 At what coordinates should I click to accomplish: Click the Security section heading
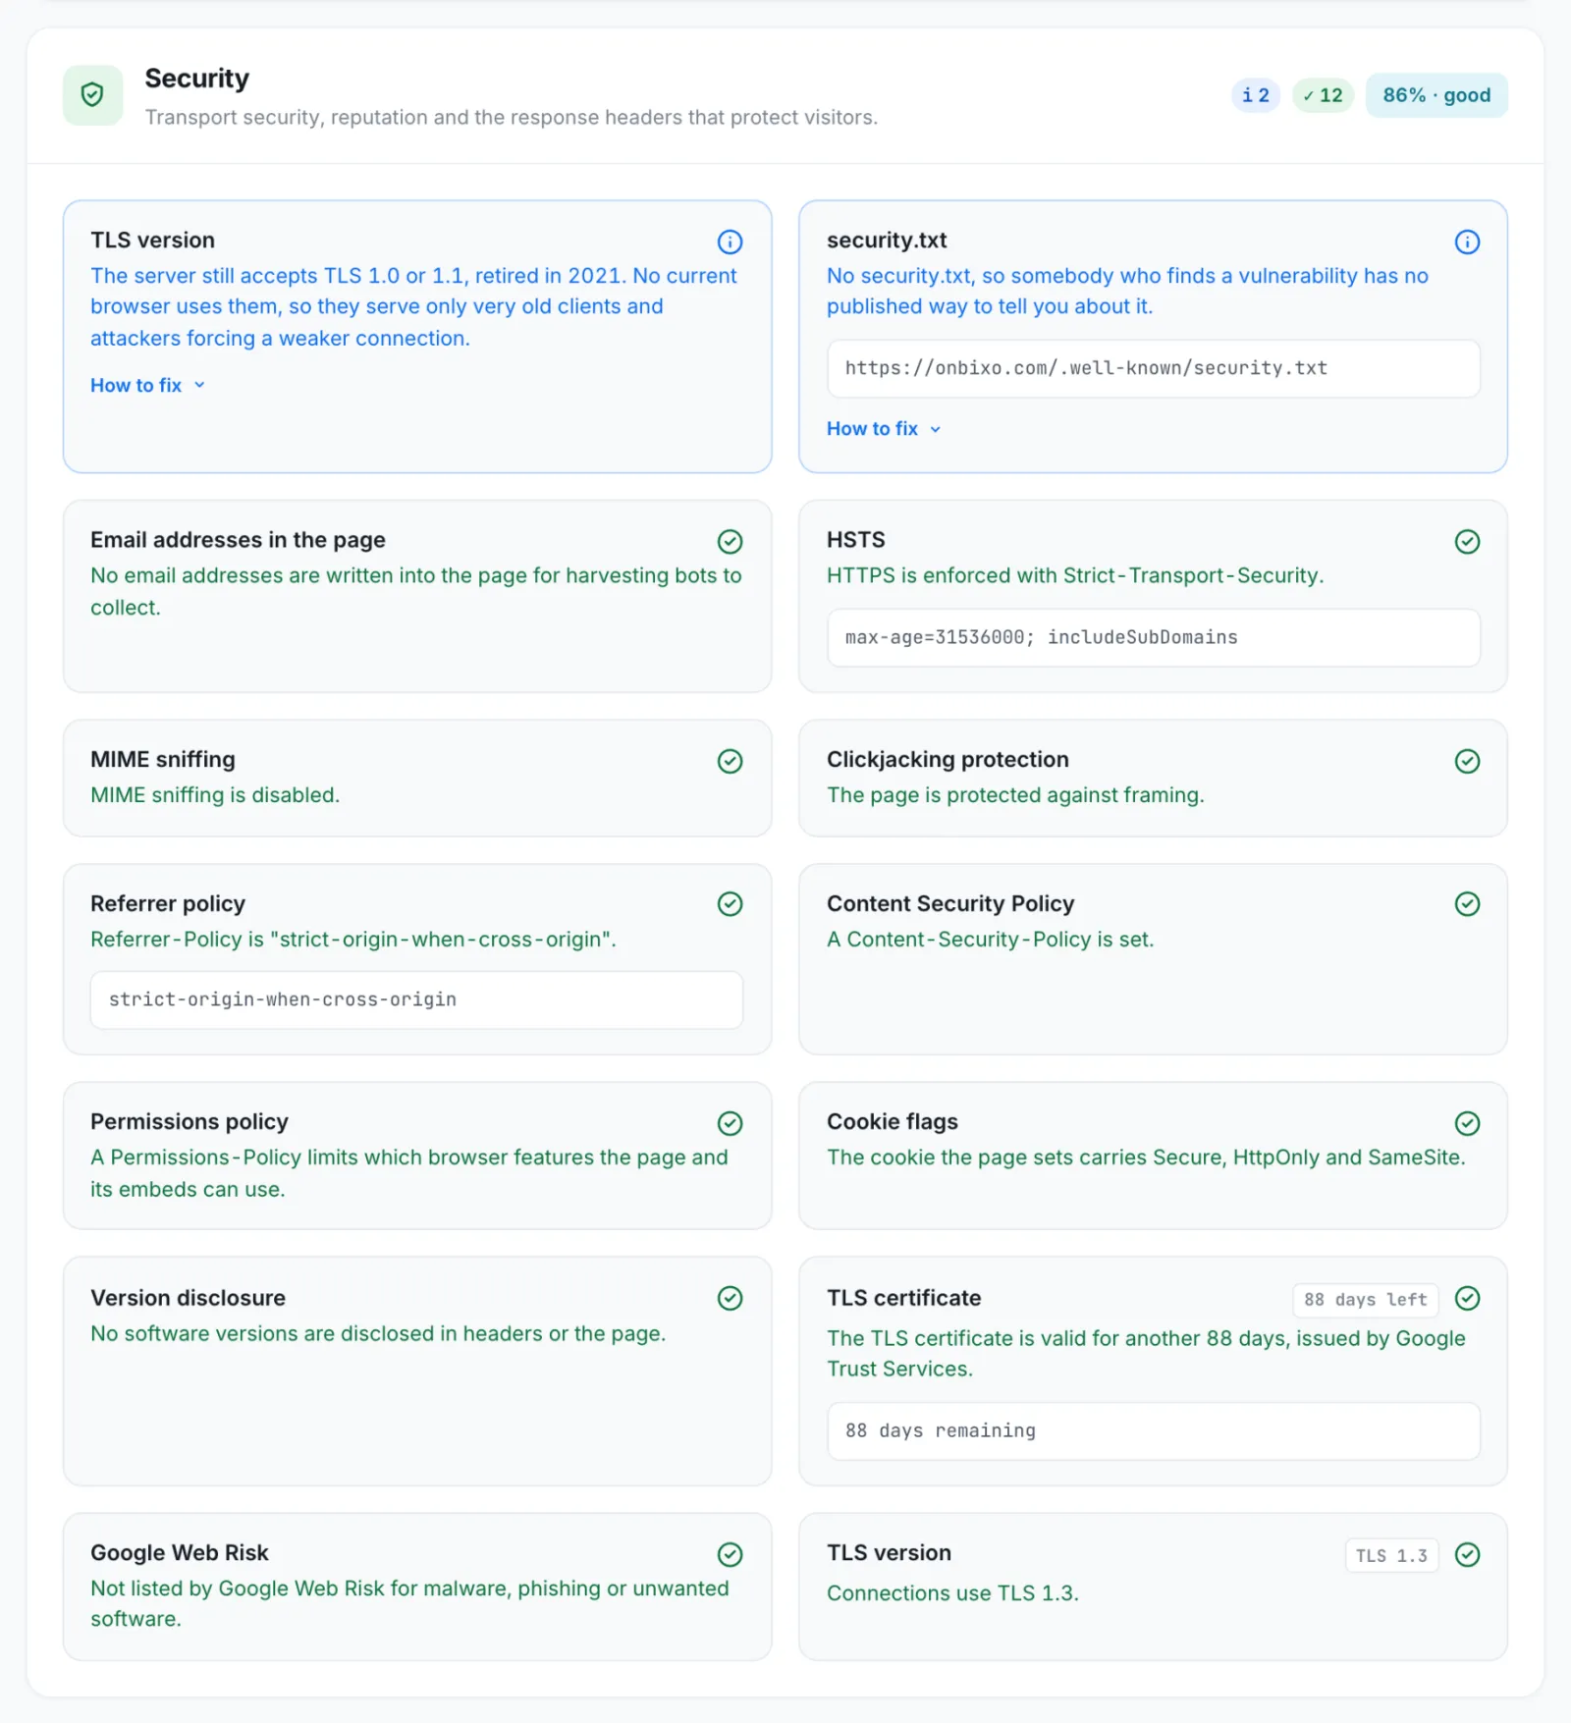point(196,79)
